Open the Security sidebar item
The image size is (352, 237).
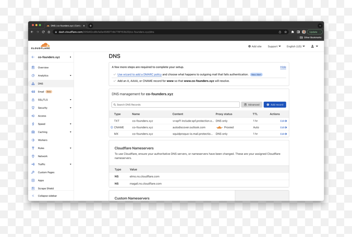click(x=42, y=108)
